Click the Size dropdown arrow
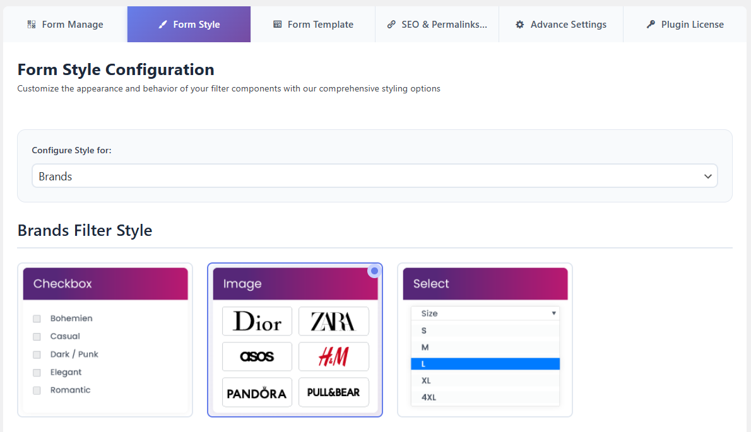This screenshot has height=432, width=751. click(553, 313)
